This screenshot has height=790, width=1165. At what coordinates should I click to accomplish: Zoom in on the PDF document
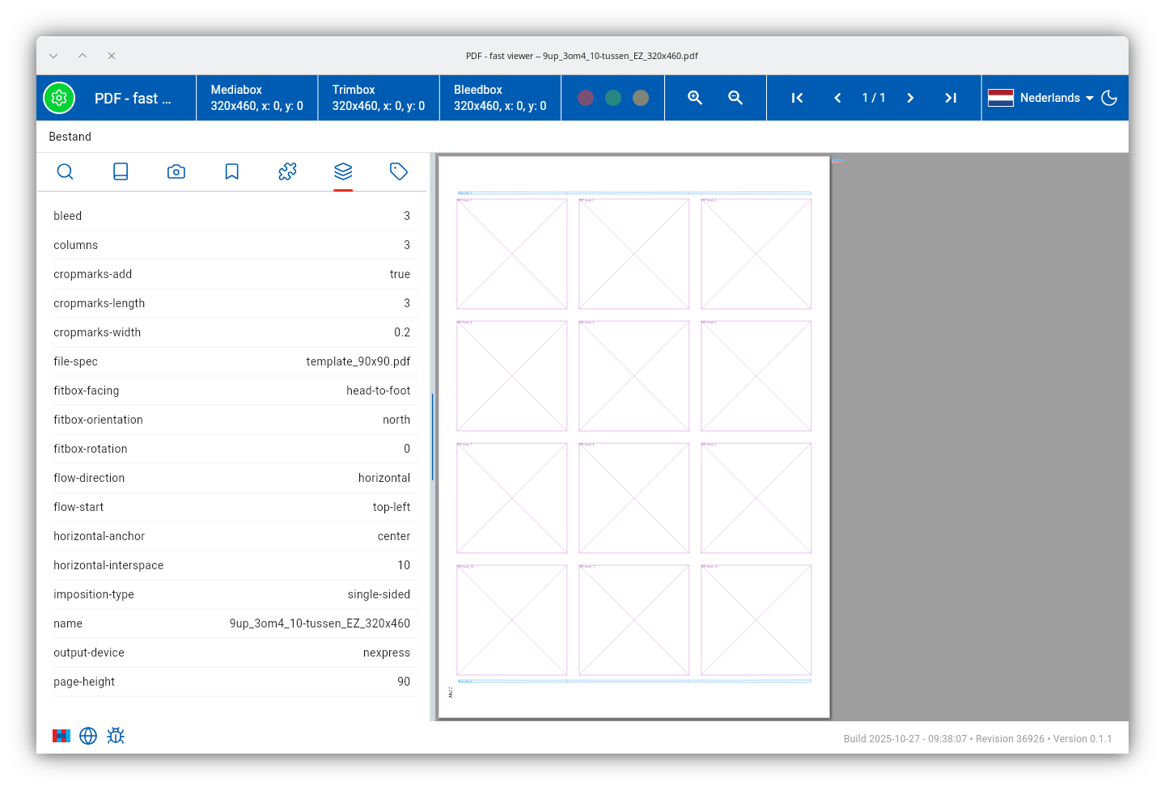pyautogui.click(x=694, y=97)
